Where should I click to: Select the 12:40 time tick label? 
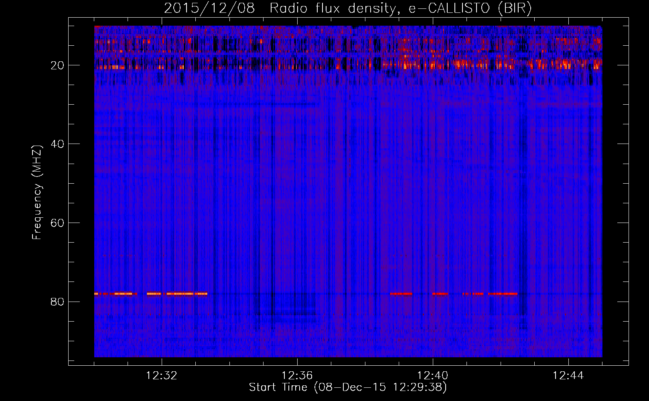click(x=433, y=376)
